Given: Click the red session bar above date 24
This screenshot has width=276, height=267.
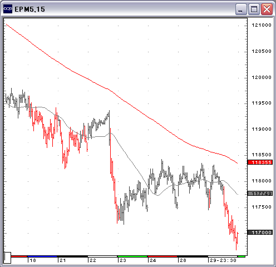Looking at the screenshot, I should (x=162, y=256).
